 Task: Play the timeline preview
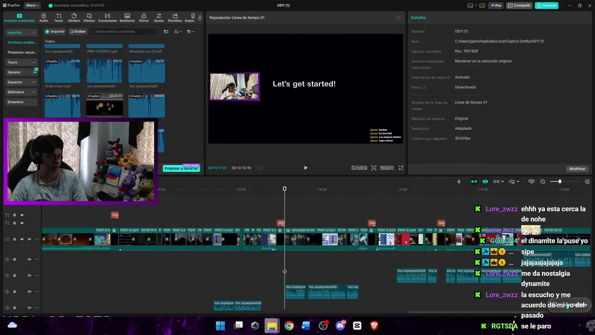[x=305, y=168]
